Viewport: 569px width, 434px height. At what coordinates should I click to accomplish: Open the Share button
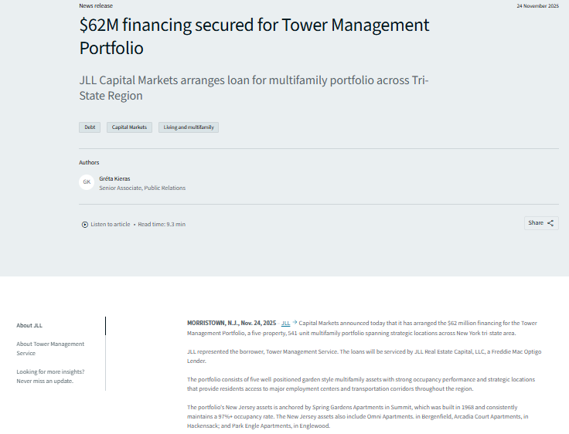click(x=541, y=223)
